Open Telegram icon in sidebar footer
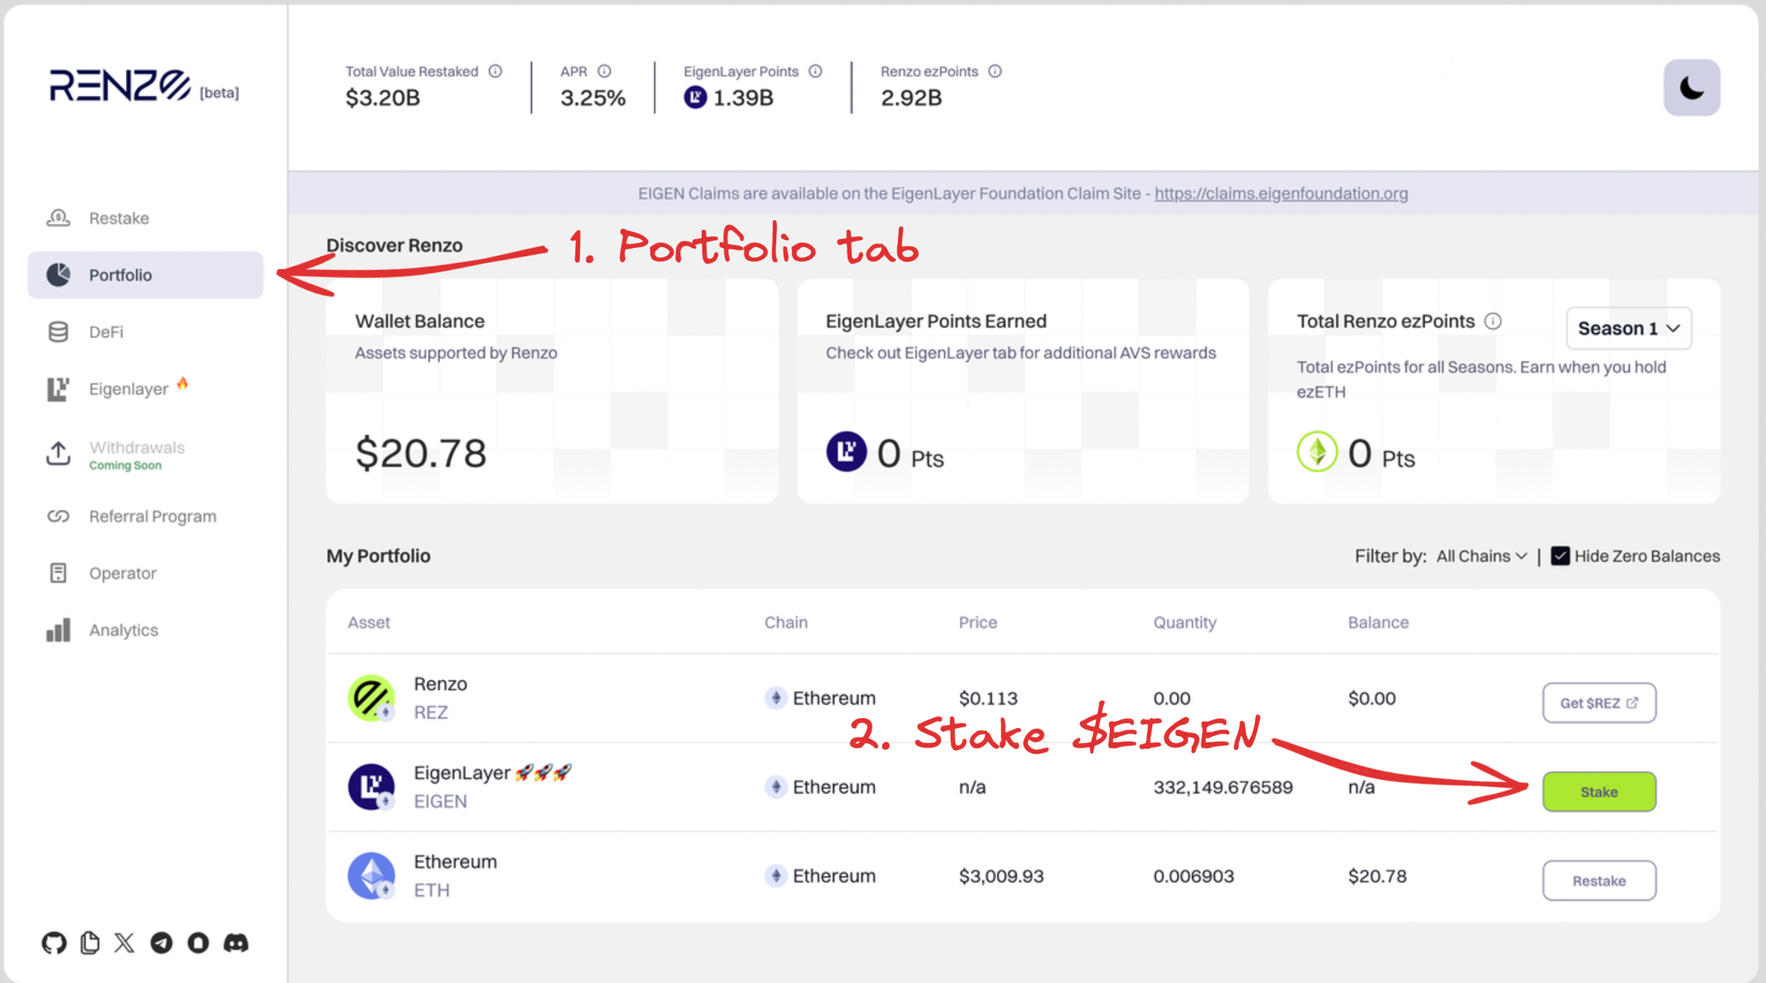Image resolution: width=1766 pixels, height=983 pixels. coord(162,942)
